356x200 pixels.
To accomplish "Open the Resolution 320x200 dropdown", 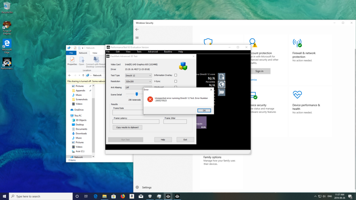I will click(138, 81).
